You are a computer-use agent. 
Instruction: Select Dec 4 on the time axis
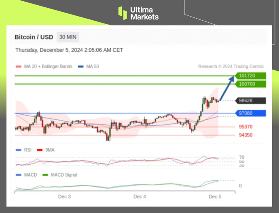(x=139, y=197)
